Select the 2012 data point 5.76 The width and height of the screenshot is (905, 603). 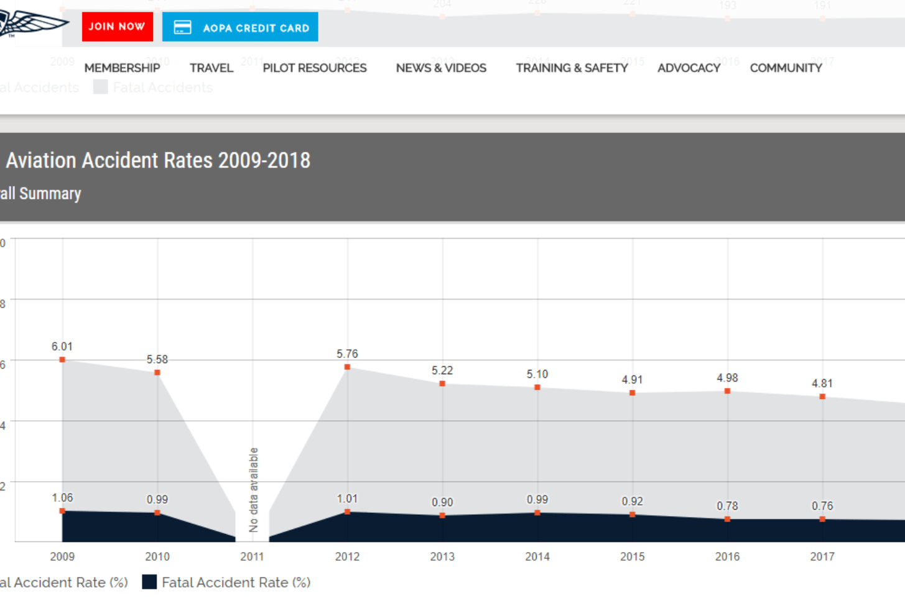point(347,367)
